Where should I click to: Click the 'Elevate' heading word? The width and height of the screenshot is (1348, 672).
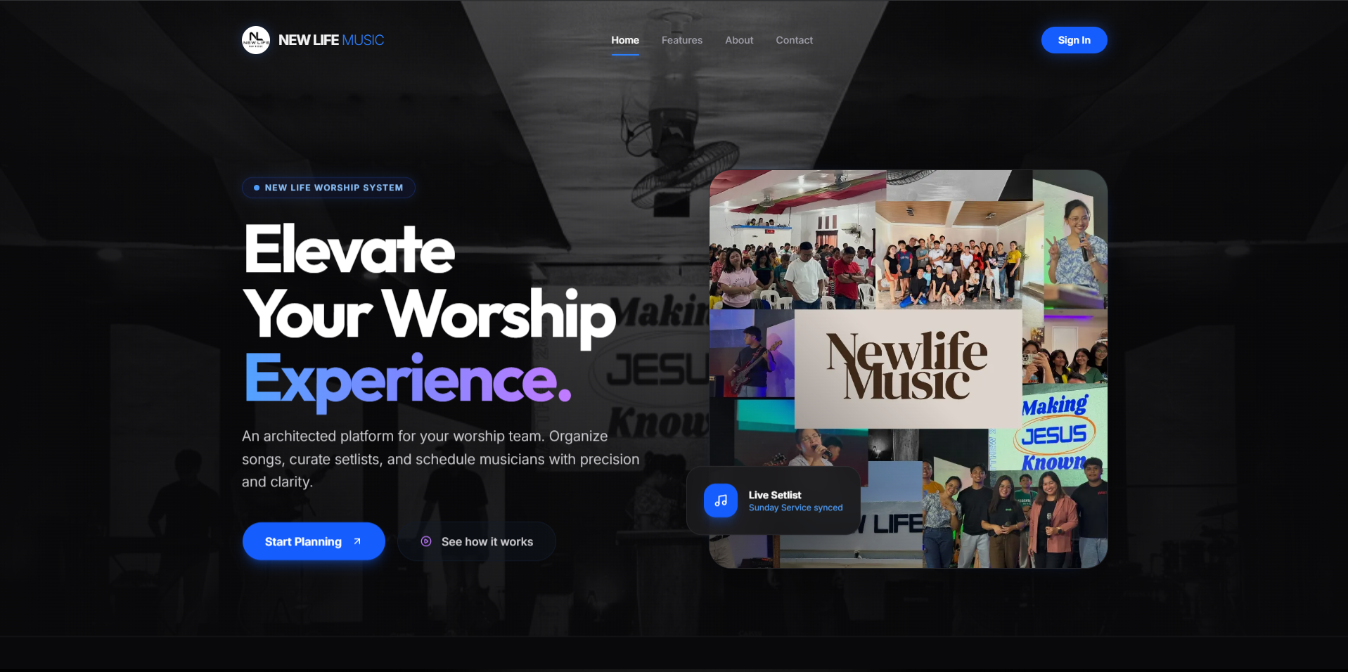point(349,249)
